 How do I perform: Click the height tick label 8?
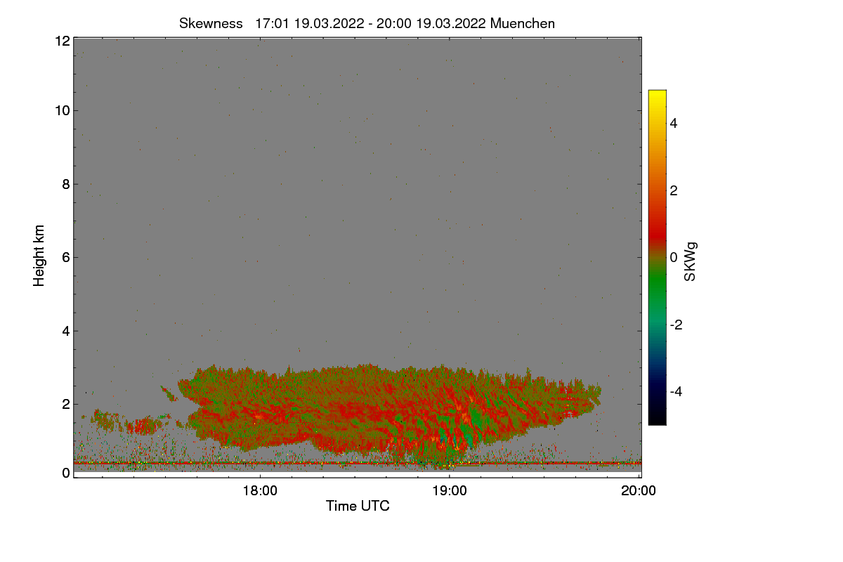(66, 184)
